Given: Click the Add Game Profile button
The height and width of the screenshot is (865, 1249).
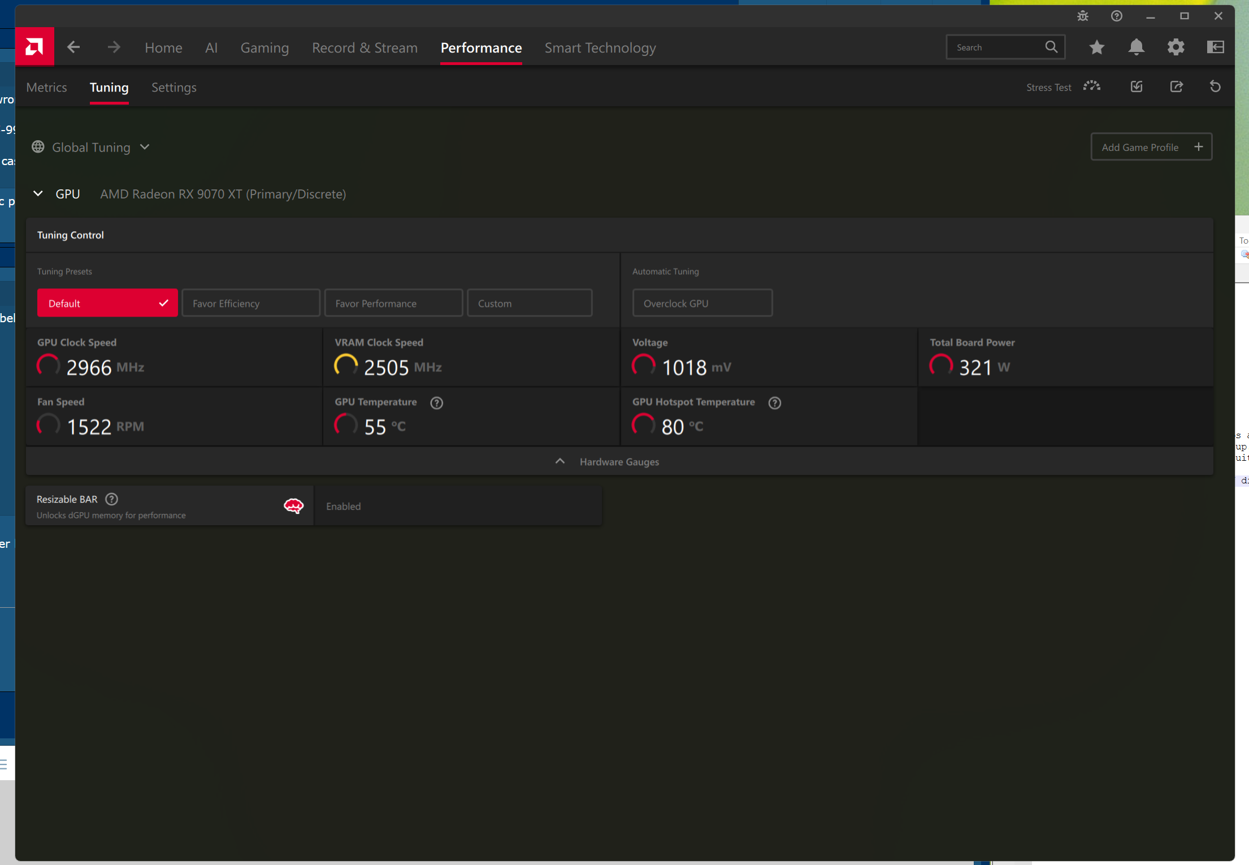Looking at the screenshot, I should (1151, 147).
